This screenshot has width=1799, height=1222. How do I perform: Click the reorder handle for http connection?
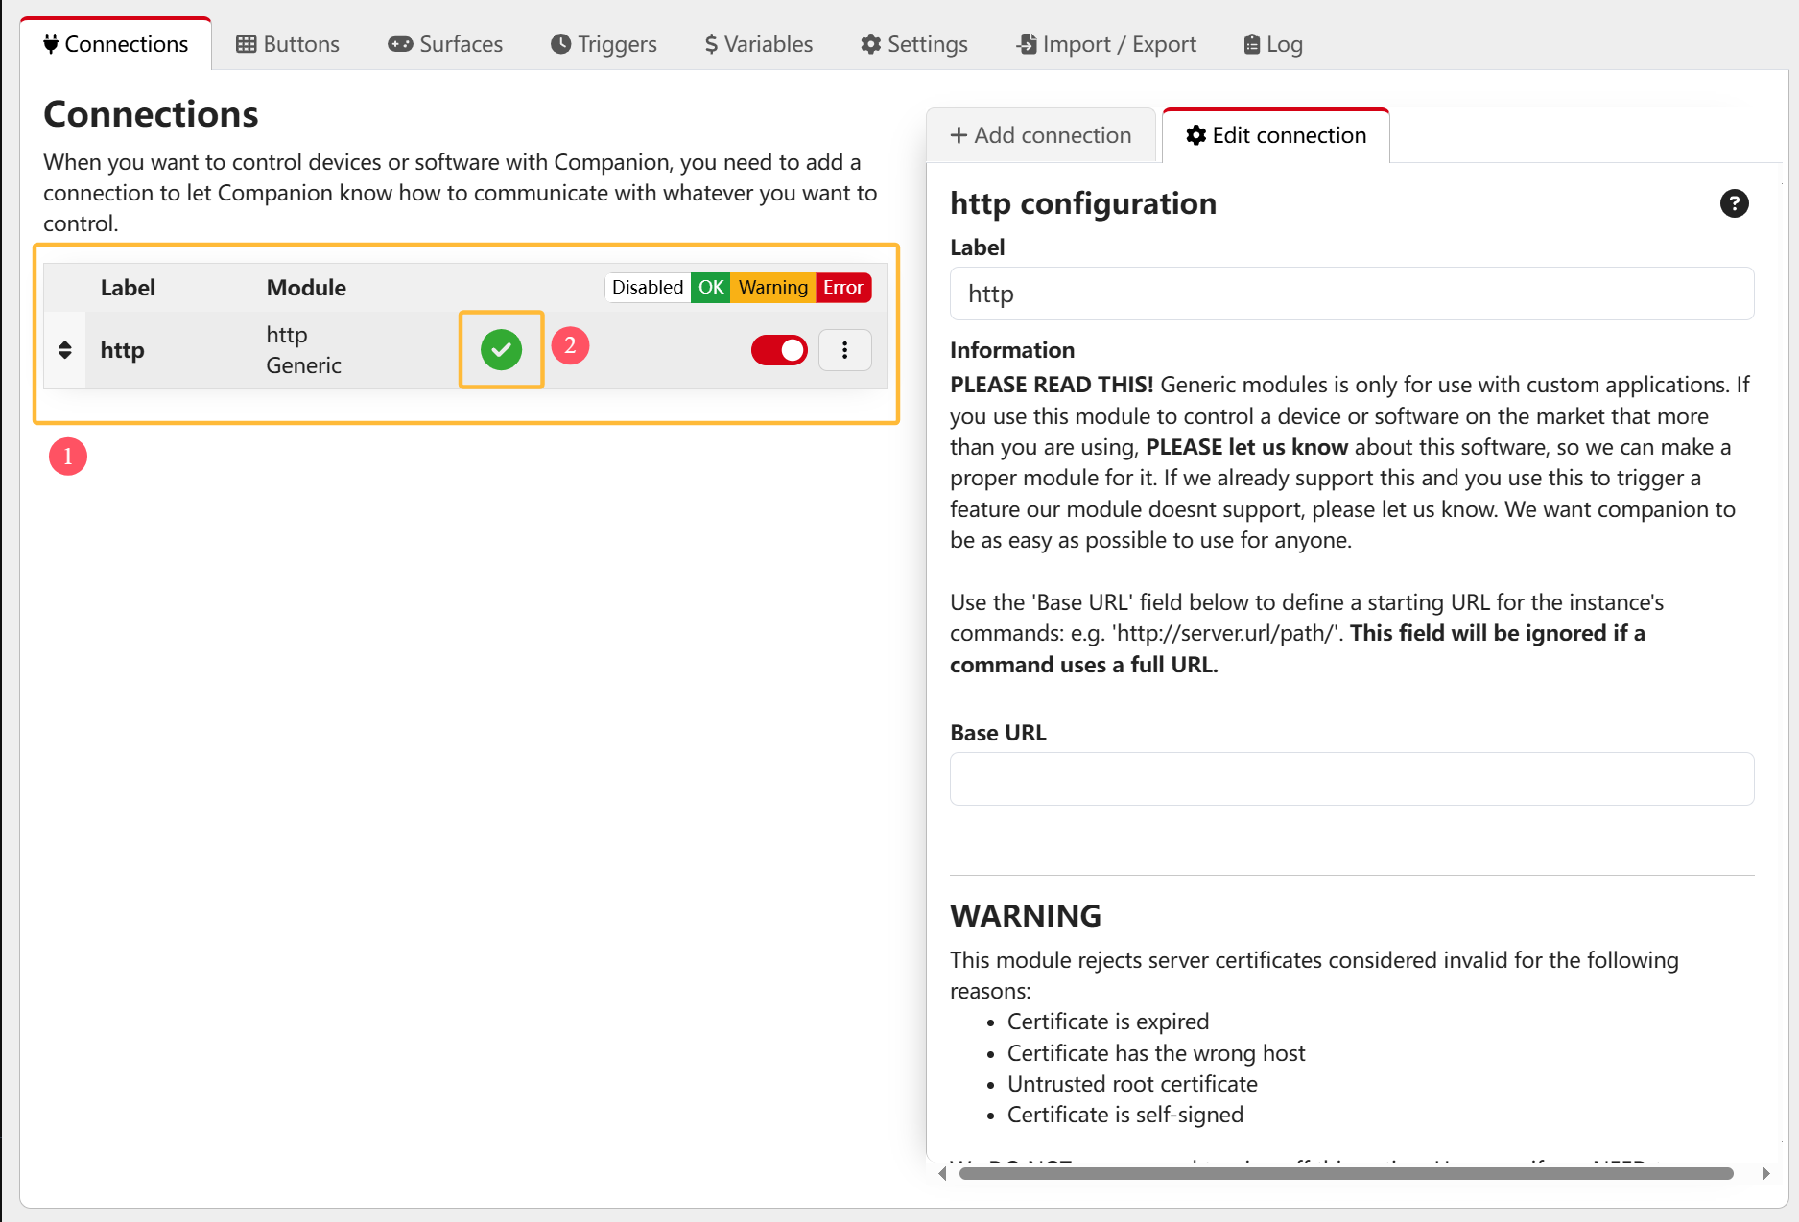pyautogui.click(x=65, y=350)
